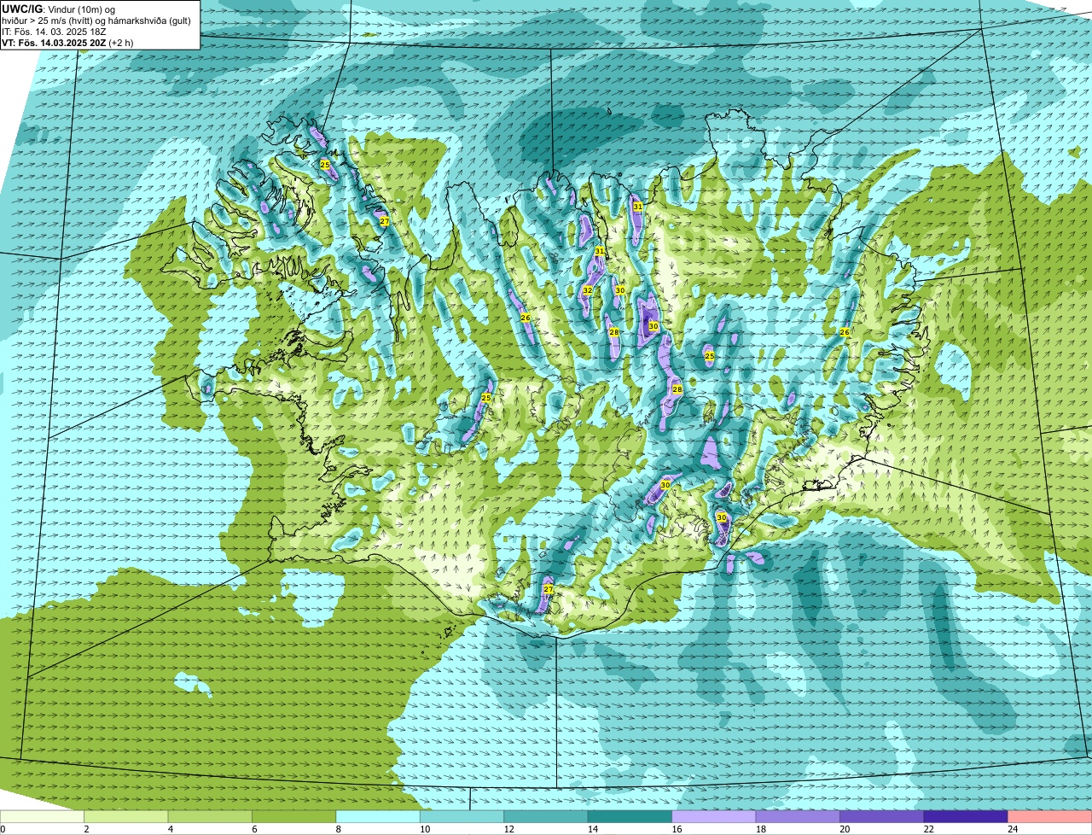Select the pink above-24 m/s legend swatch

1050,816
